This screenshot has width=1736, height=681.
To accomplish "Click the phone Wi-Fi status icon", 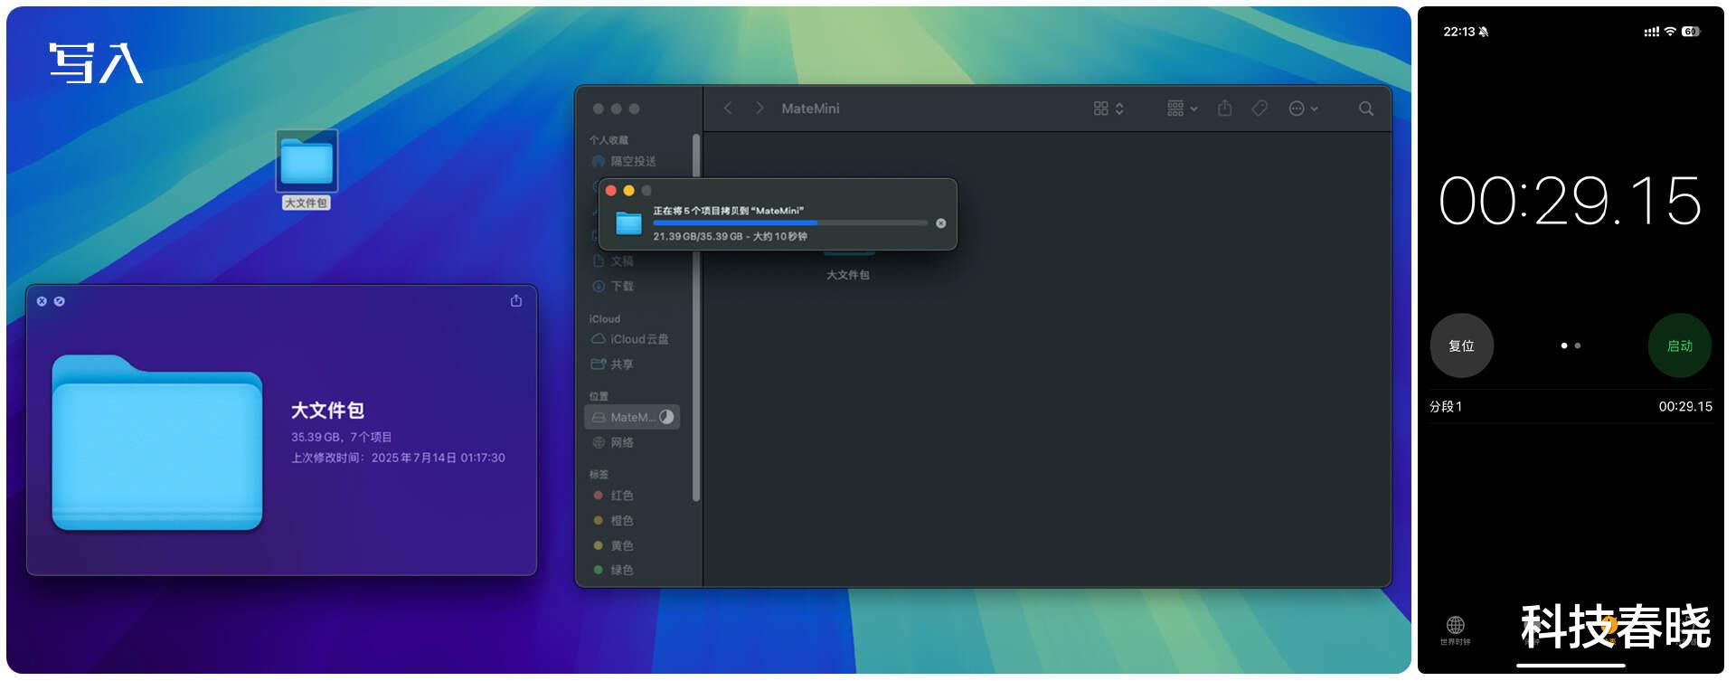I will 1670,32.
